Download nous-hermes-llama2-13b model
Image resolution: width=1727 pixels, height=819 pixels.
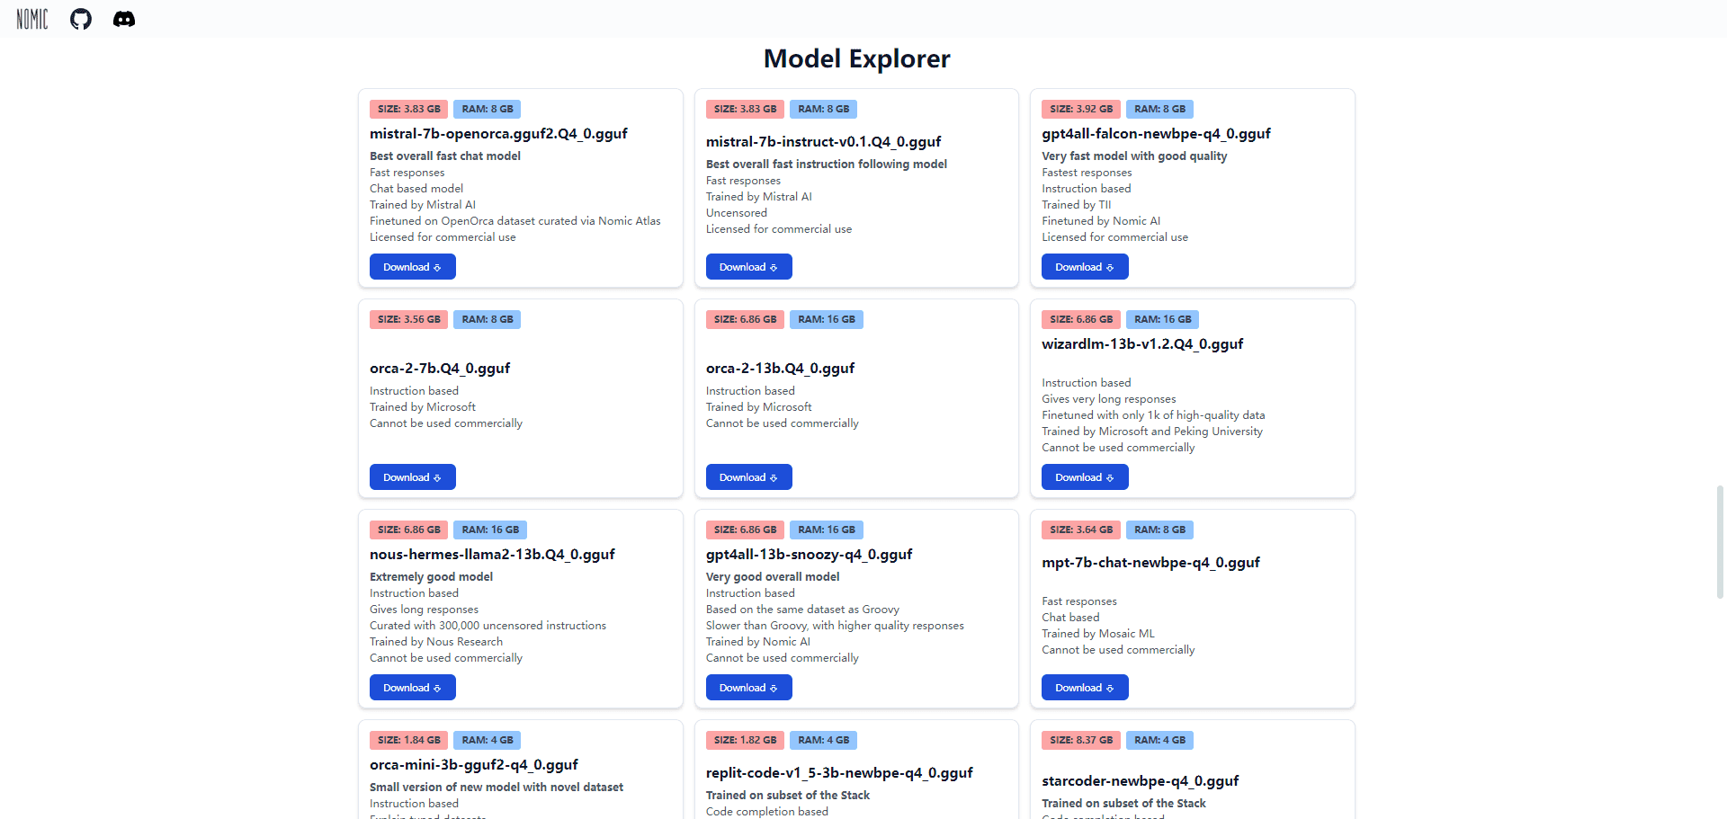pos(413,688)
